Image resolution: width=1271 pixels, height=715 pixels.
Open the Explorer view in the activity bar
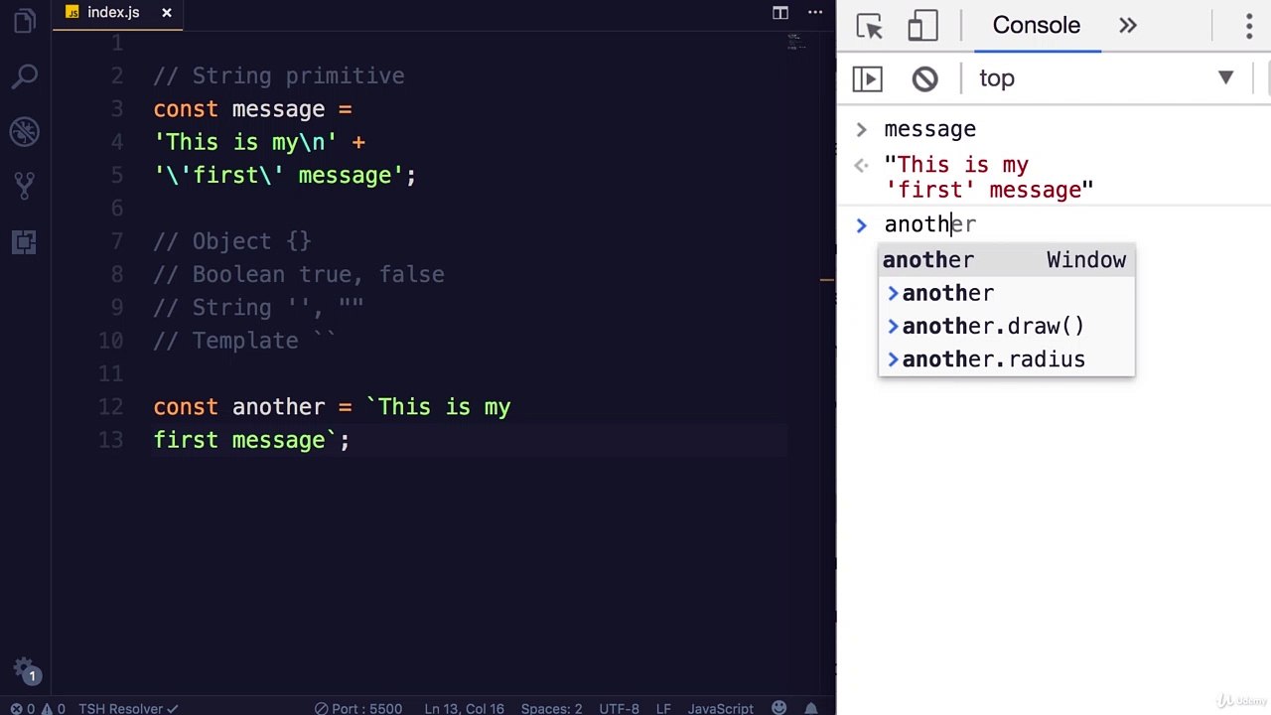(x=25, y=22)
